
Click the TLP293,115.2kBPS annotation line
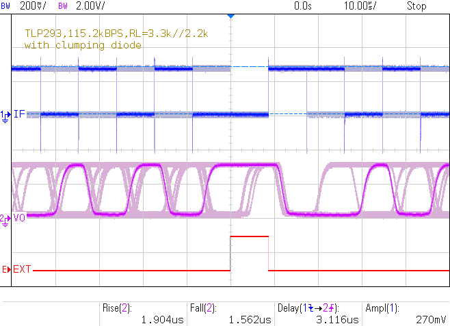click(x=116, y=33)
